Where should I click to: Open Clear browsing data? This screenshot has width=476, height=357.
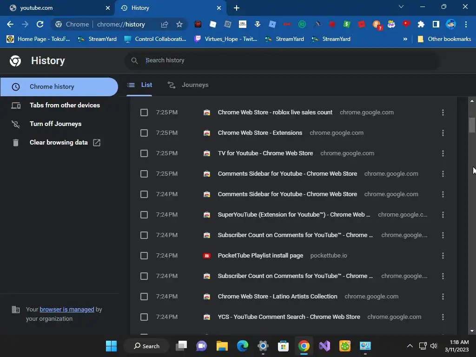click(x=59, y=142)
